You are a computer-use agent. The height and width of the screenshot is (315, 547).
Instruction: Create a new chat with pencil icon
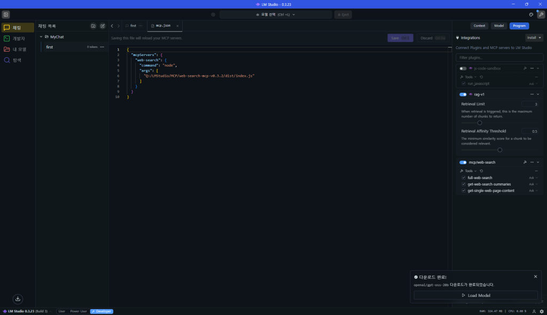click(x=103, y=26)
